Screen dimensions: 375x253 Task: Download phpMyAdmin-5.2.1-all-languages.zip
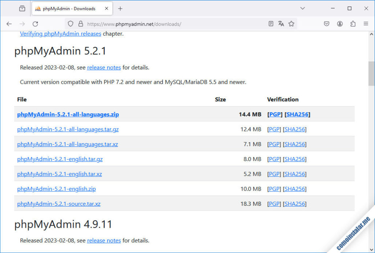pos(68,114)
